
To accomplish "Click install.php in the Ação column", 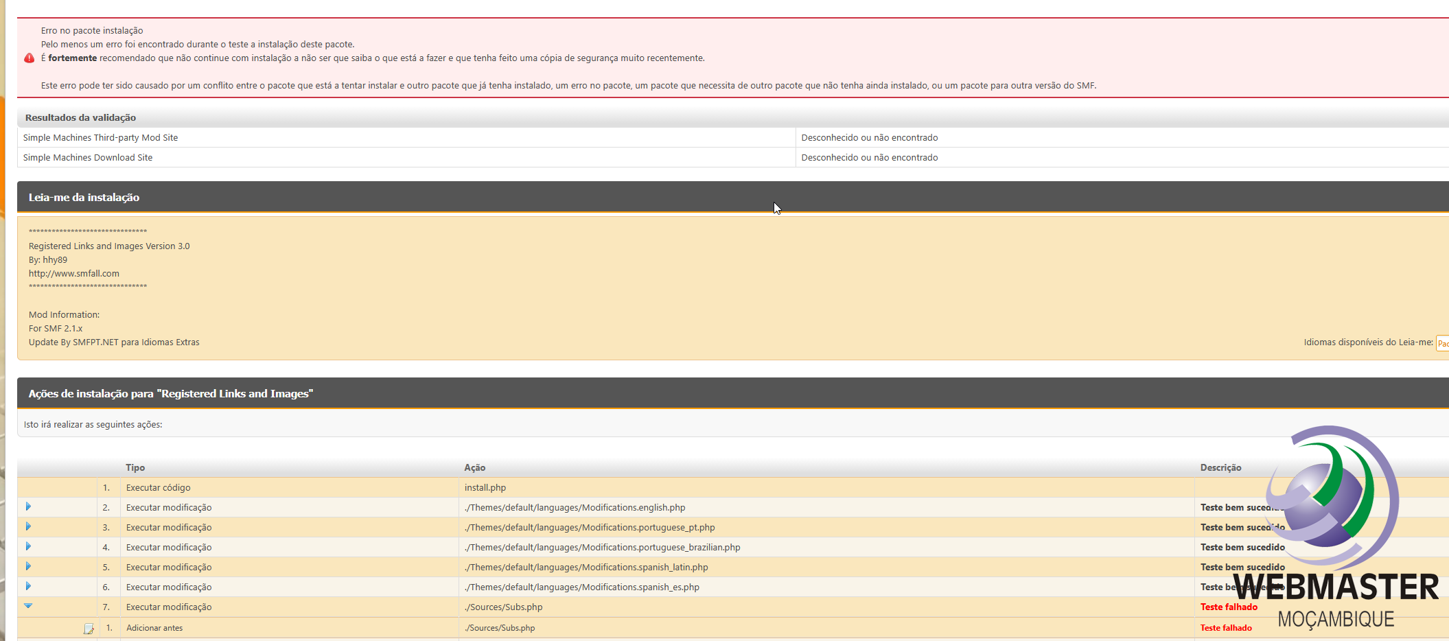I will (x=485, y=487).
